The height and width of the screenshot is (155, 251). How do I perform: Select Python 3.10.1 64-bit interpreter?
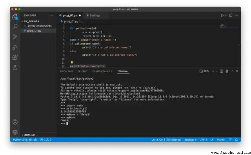[25, 140]
